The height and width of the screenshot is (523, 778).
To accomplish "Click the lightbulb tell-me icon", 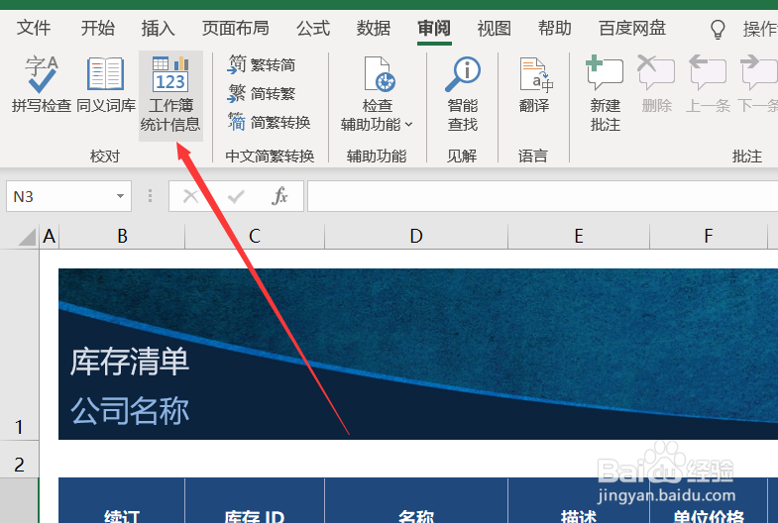I will [x=718, y=30].
